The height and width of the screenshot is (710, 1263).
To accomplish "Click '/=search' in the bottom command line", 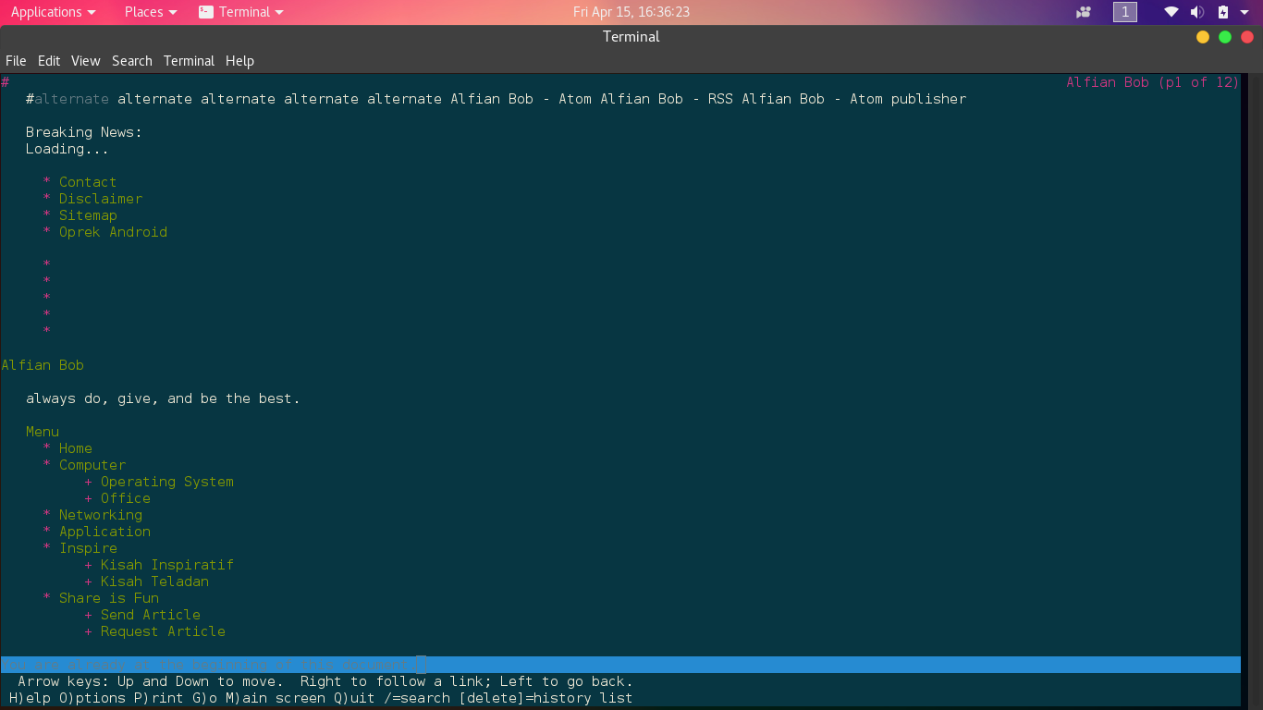I will coord(417,698).
